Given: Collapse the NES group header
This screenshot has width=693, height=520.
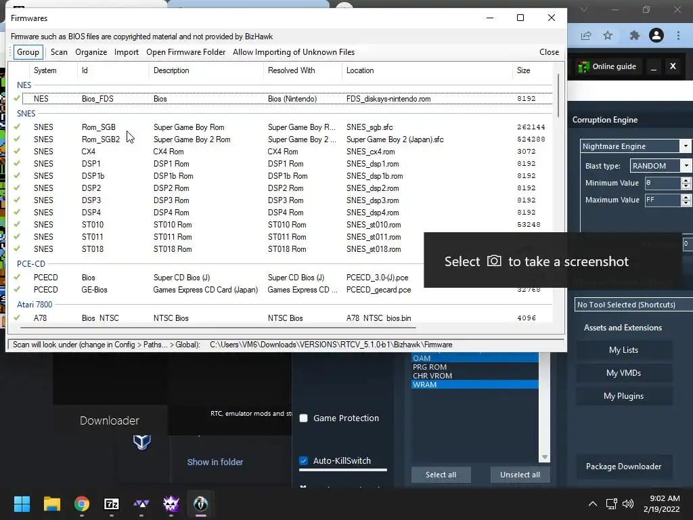Looking at the screenshot, I should [x=24, y=85].
